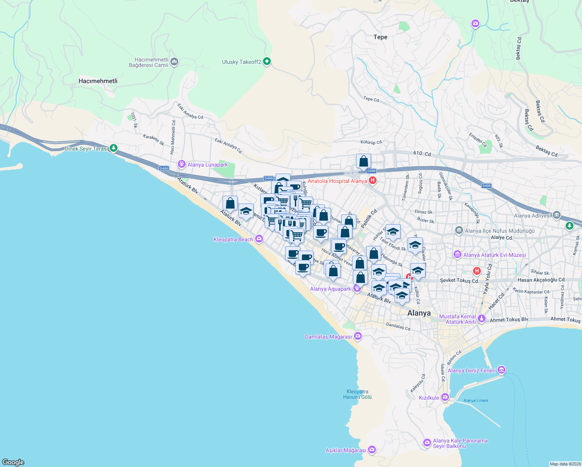Click the Alanya city name label
This screenshot has width=582, height=467.
tap(419, 313)
